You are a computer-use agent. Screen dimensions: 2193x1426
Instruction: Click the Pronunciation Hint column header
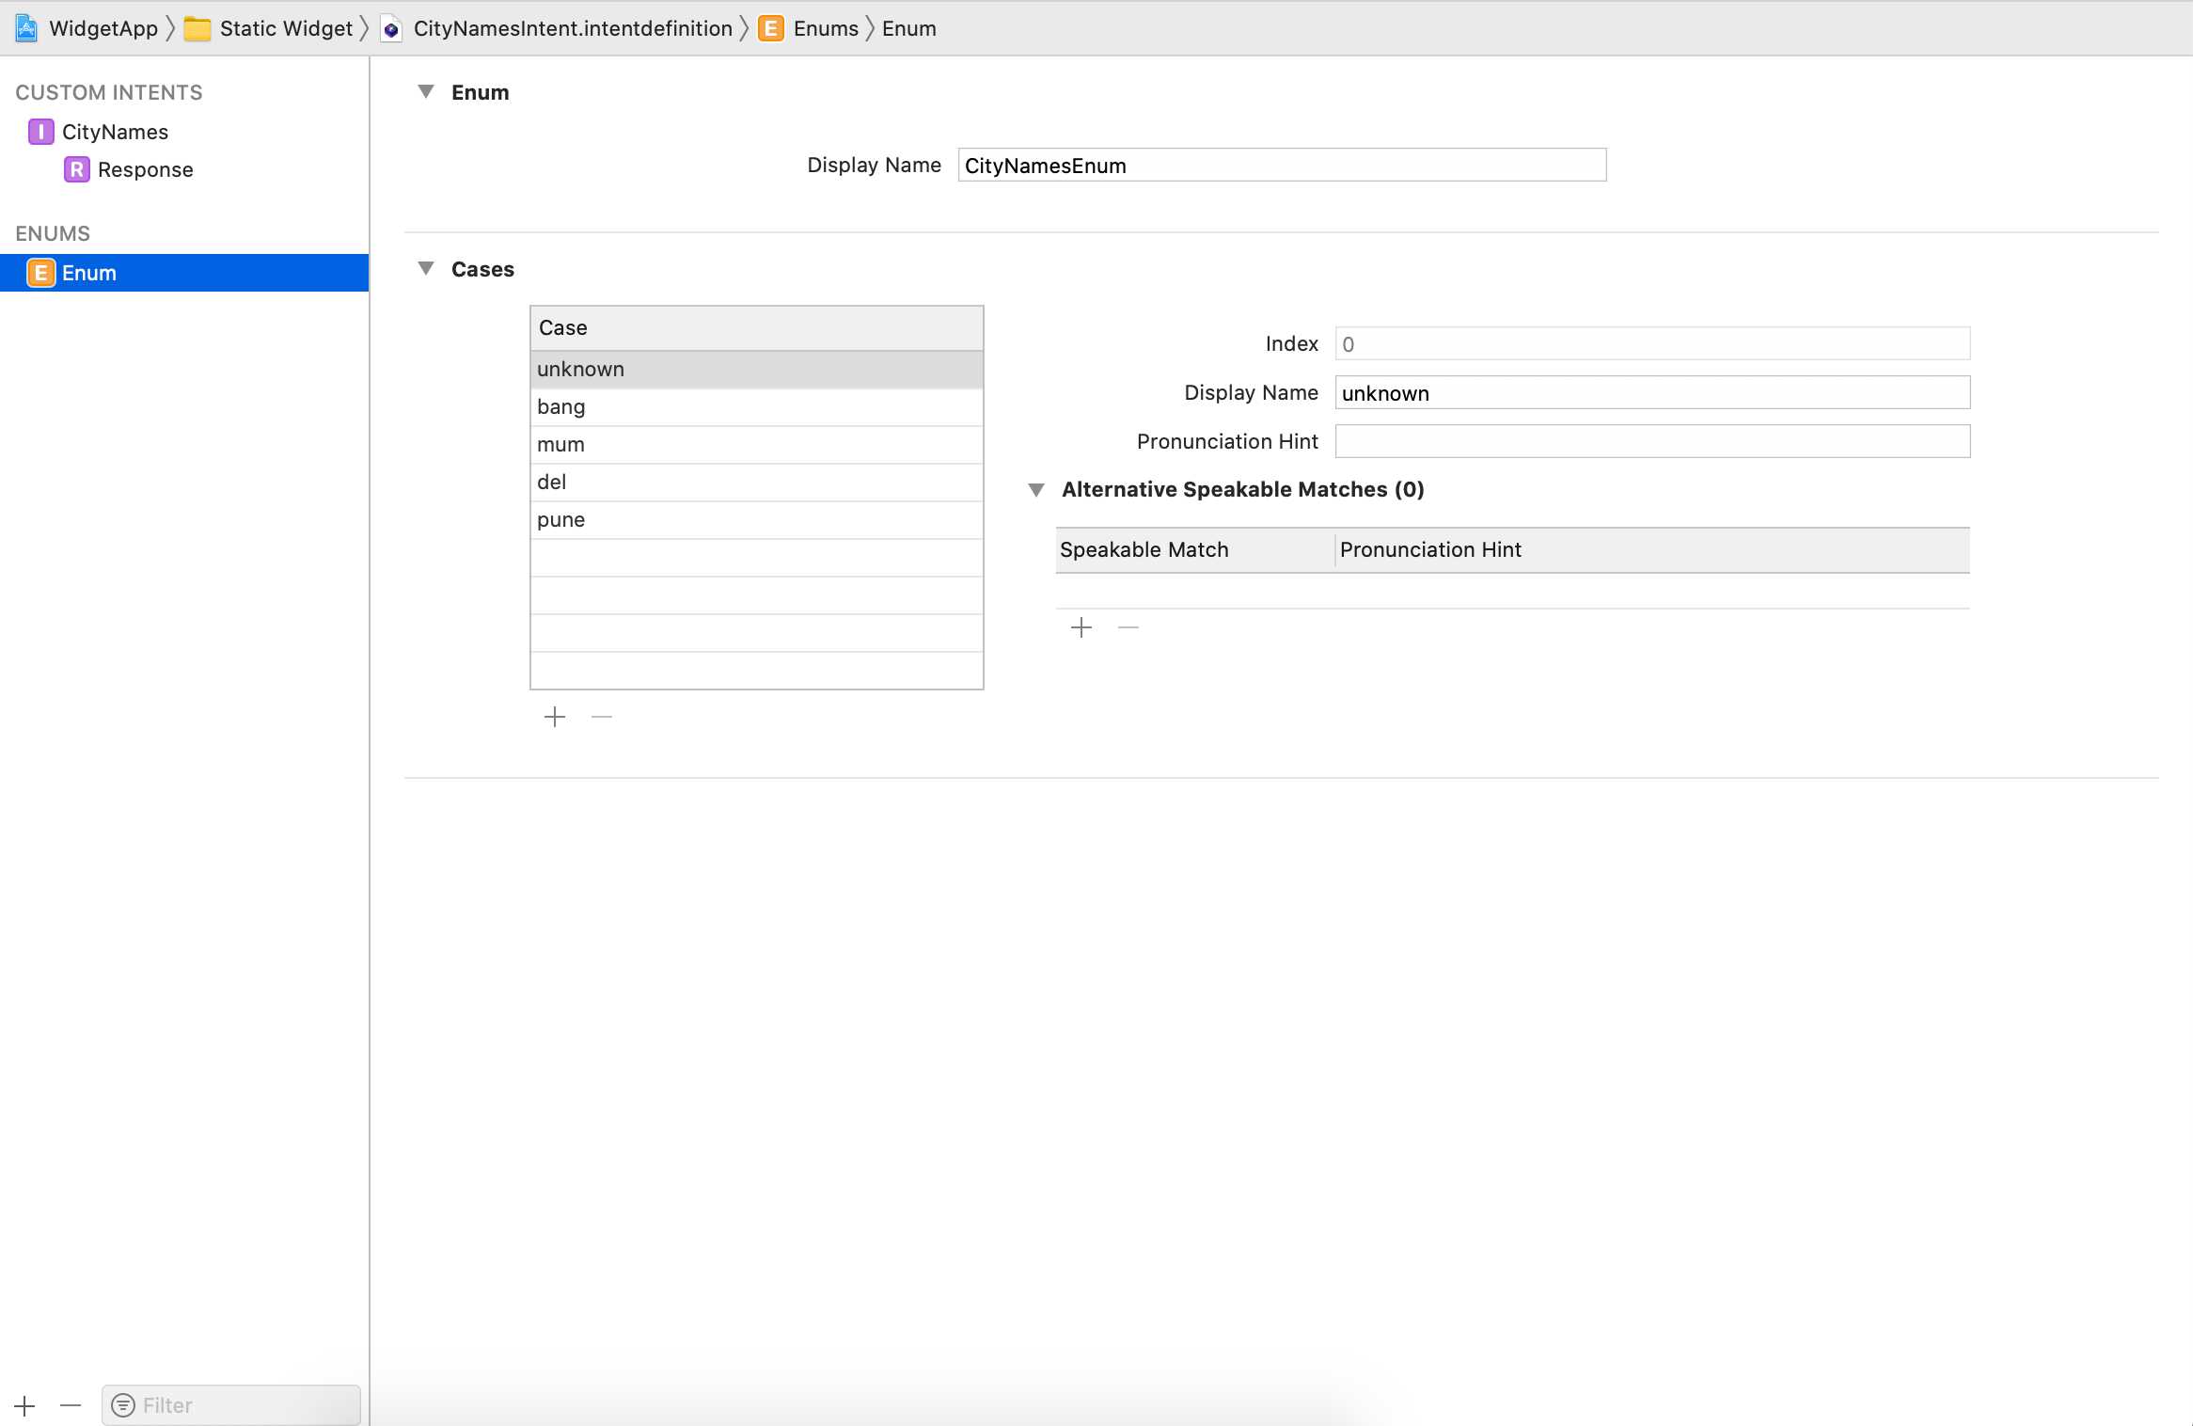[1652, 550]
